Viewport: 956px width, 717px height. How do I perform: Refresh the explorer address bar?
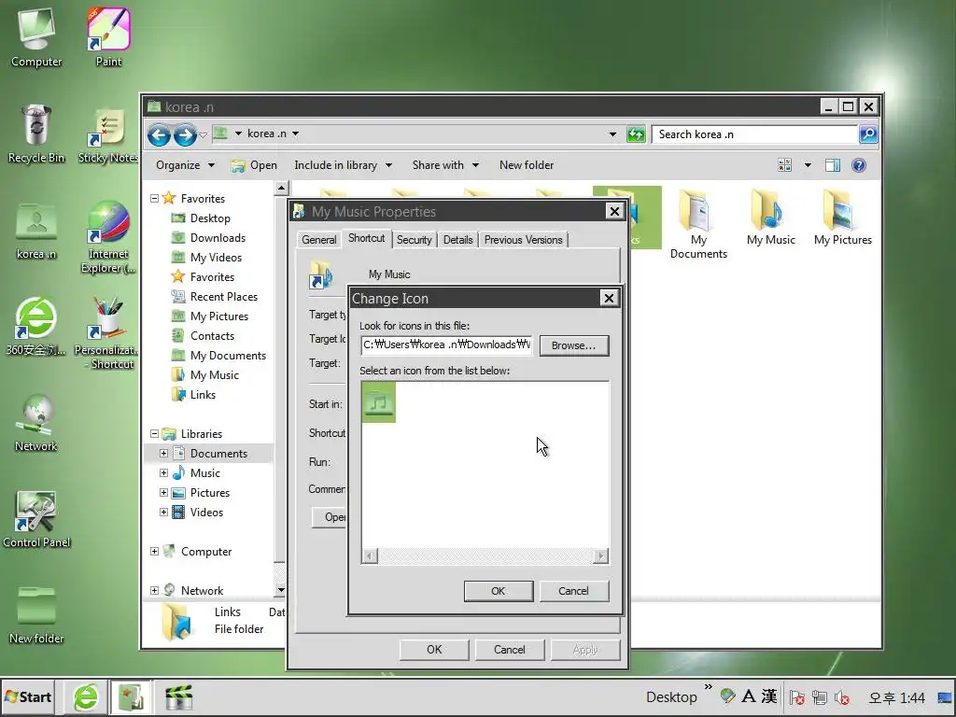tap(636, 134)
